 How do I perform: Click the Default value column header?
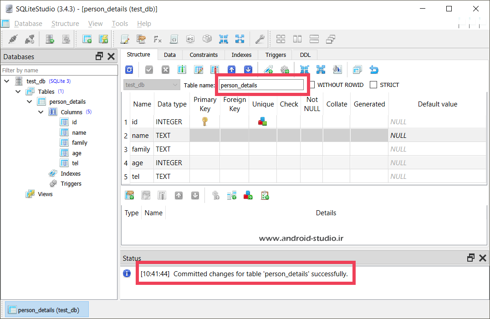click(x=438, y=104)
